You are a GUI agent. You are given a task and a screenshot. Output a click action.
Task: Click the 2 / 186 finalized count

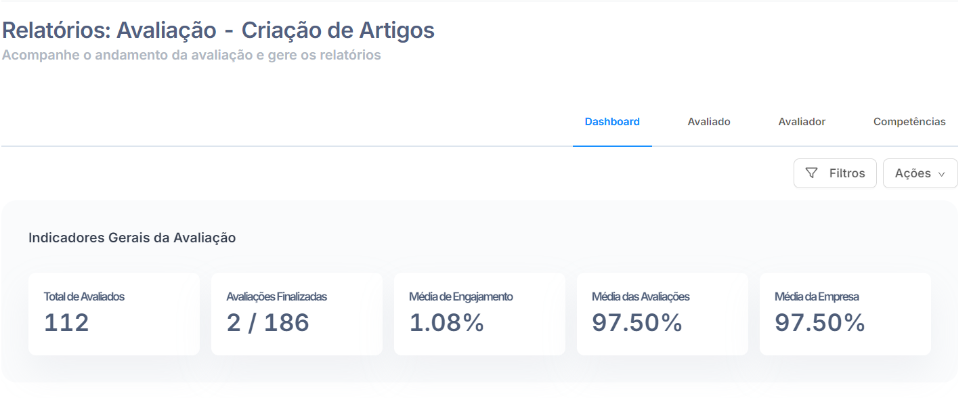[268, 323]
